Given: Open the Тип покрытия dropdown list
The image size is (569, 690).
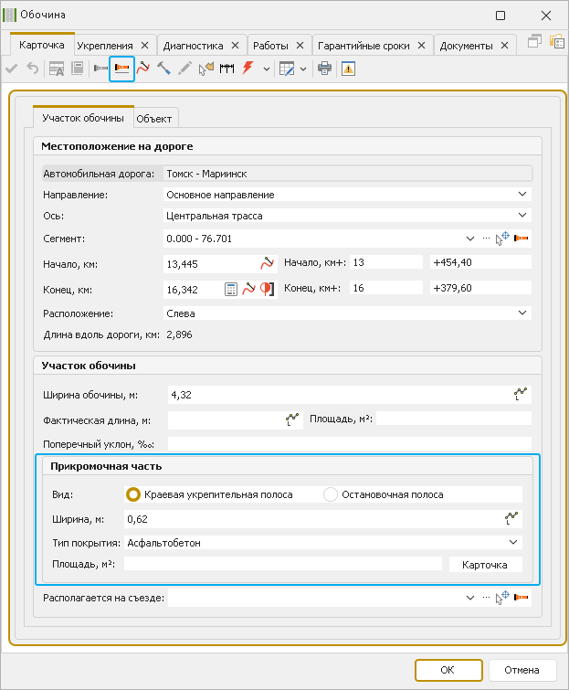Looking at the screenshot, I should point(515,542).
